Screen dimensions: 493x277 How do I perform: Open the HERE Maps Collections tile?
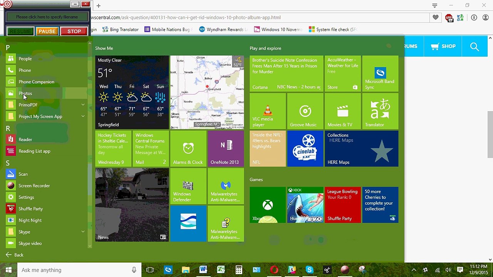click(361, 149)
